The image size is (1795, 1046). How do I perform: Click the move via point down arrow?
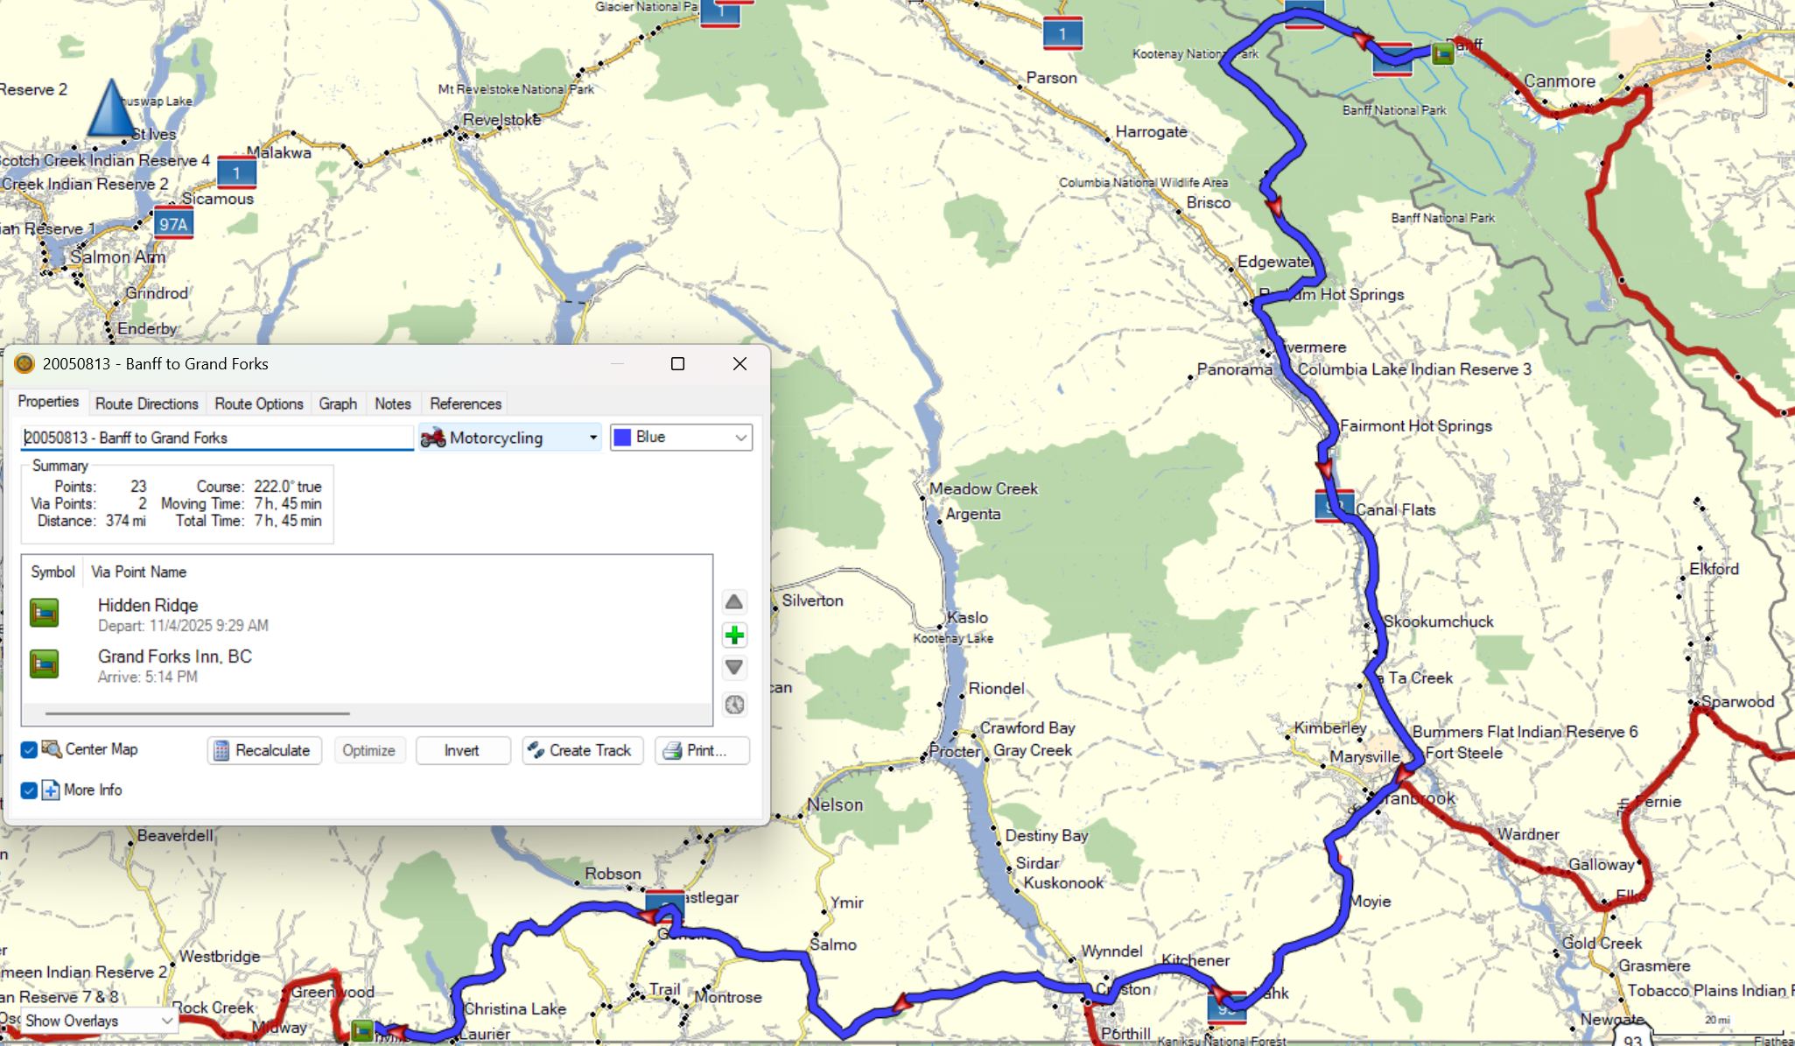point(734,668)
